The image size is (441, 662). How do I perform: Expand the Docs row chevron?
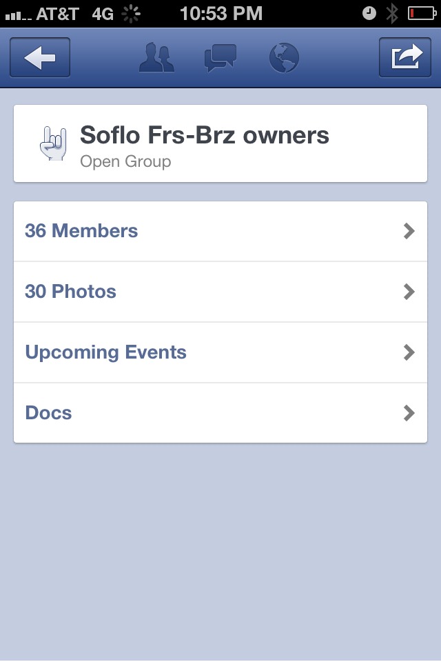click(x=409, y=413)
